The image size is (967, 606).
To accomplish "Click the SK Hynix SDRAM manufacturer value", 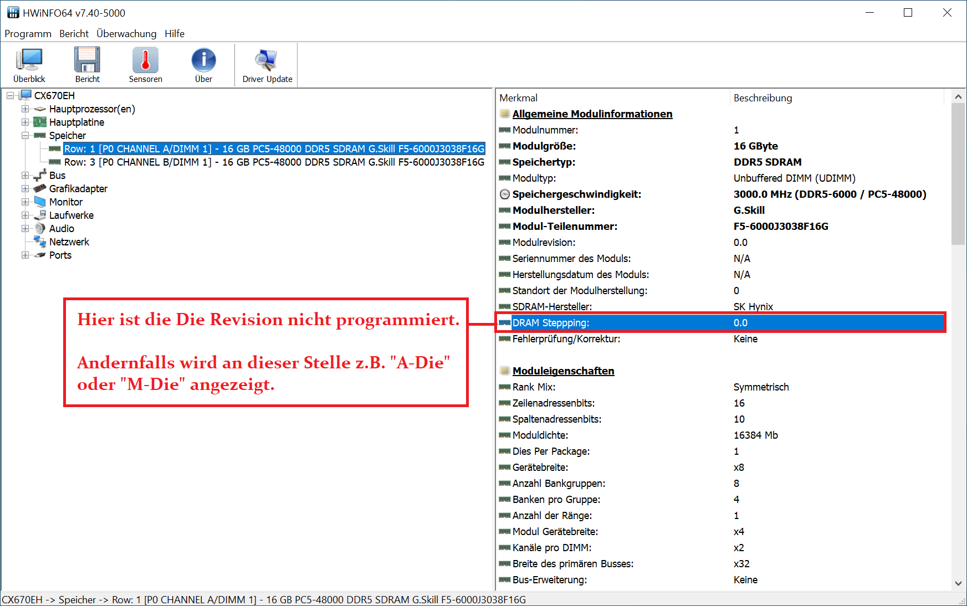I will [x=753, y=306].
